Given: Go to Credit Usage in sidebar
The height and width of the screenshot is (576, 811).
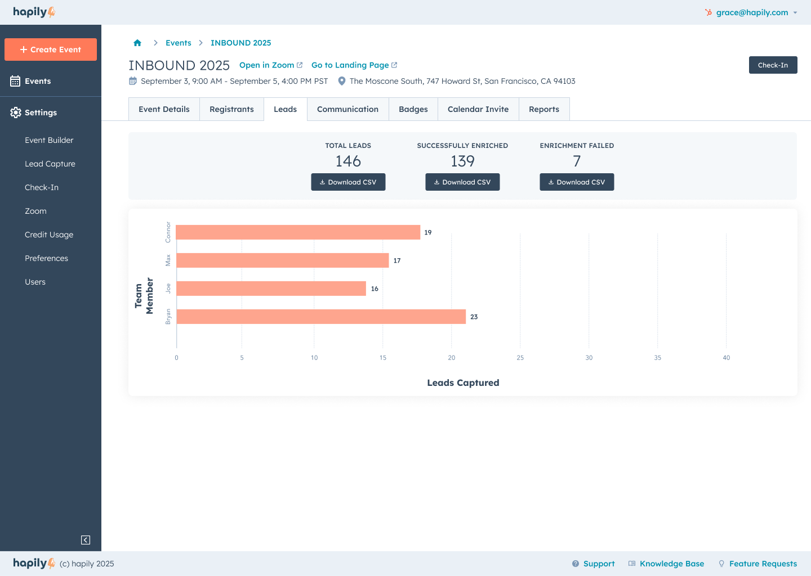Looking at the screenshot, I should 49,235.
